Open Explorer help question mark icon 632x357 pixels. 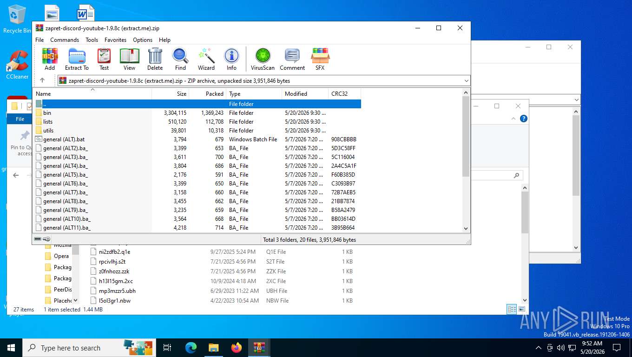coord(524,119)
